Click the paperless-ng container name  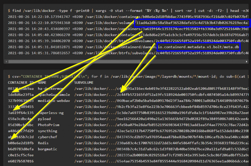[51, 113]
